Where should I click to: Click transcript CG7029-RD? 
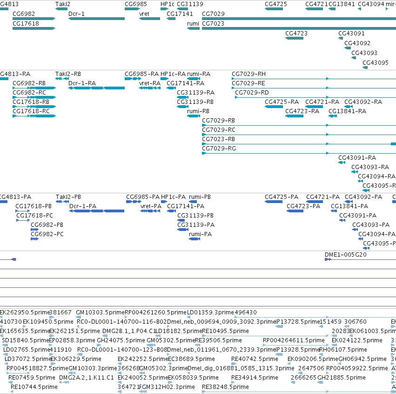[315, 97]
